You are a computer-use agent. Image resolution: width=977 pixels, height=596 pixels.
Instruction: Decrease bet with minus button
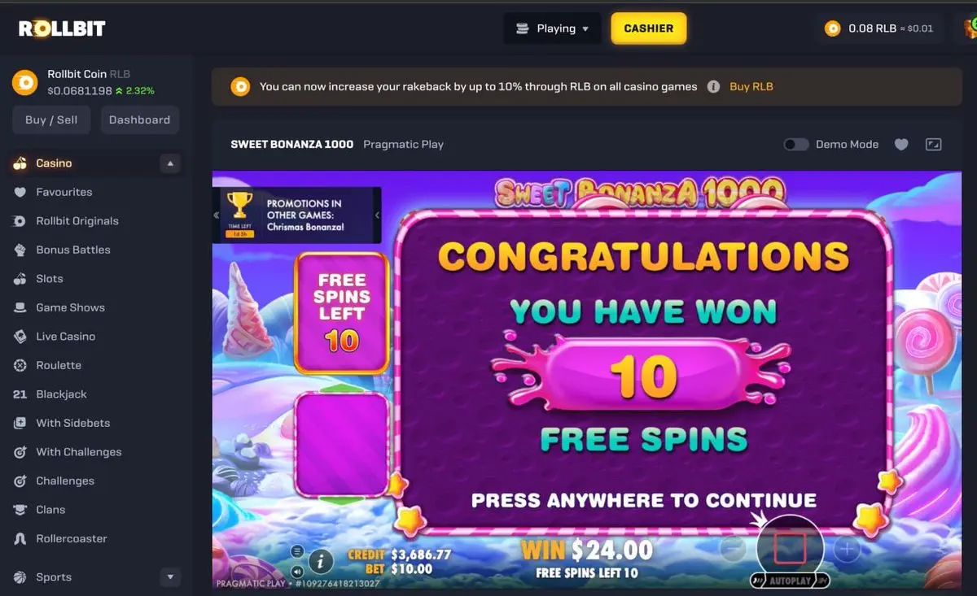click(x=733, y=550)
